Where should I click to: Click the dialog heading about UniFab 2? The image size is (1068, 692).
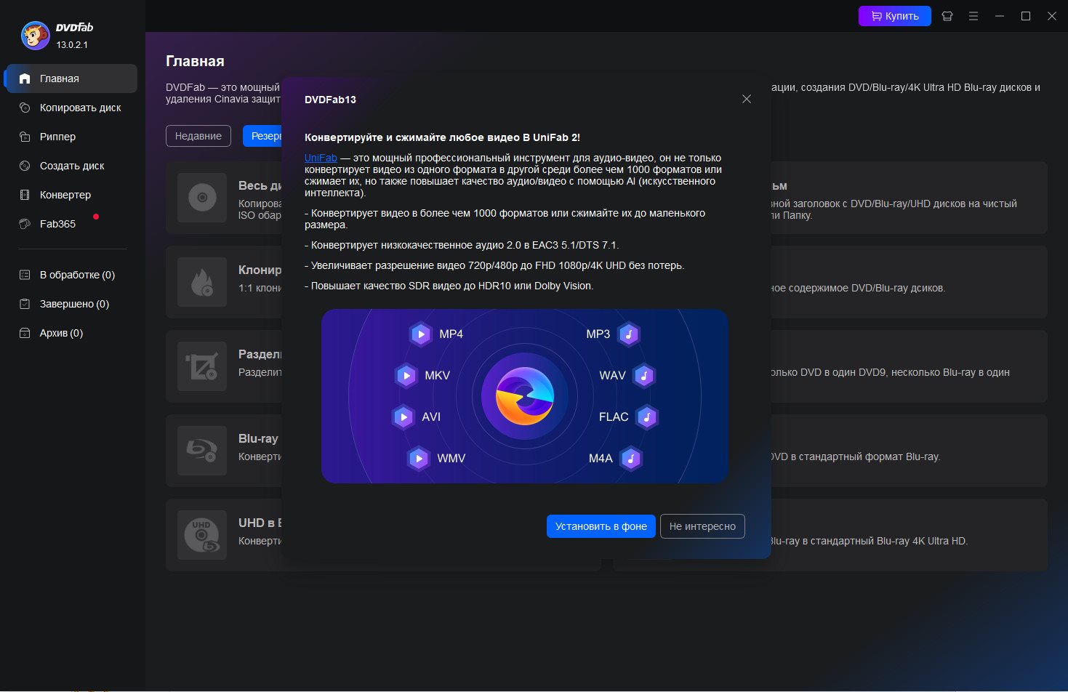(x=442, y=137)
